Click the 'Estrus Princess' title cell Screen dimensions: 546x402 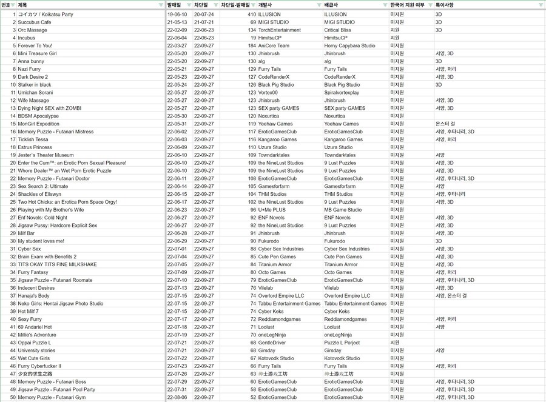pos(91,147)
